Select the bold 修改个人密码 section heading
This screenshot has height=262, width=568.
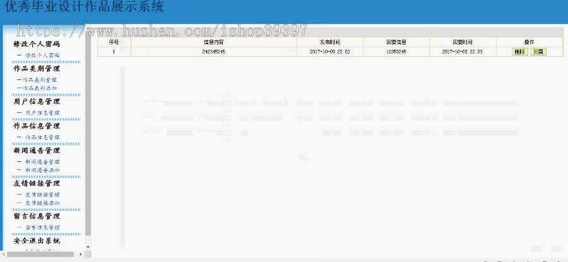click(x=37, y=45)
